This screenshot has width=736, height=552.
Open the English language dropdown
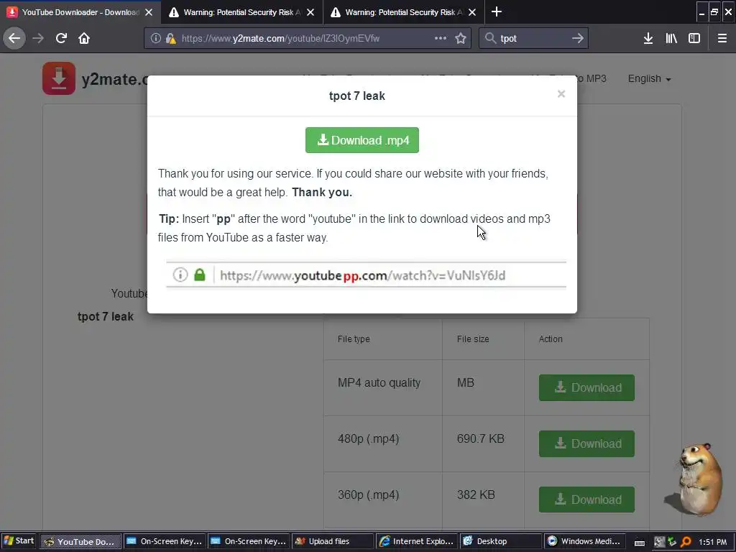(649, 79)
